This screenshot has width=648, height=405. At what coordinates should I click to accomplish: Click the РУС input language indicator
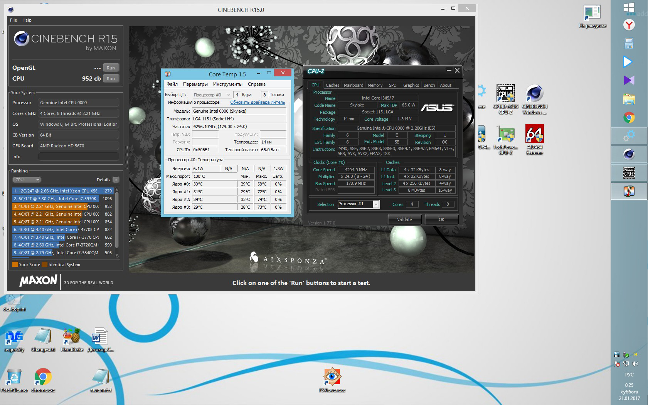point(629,375)
